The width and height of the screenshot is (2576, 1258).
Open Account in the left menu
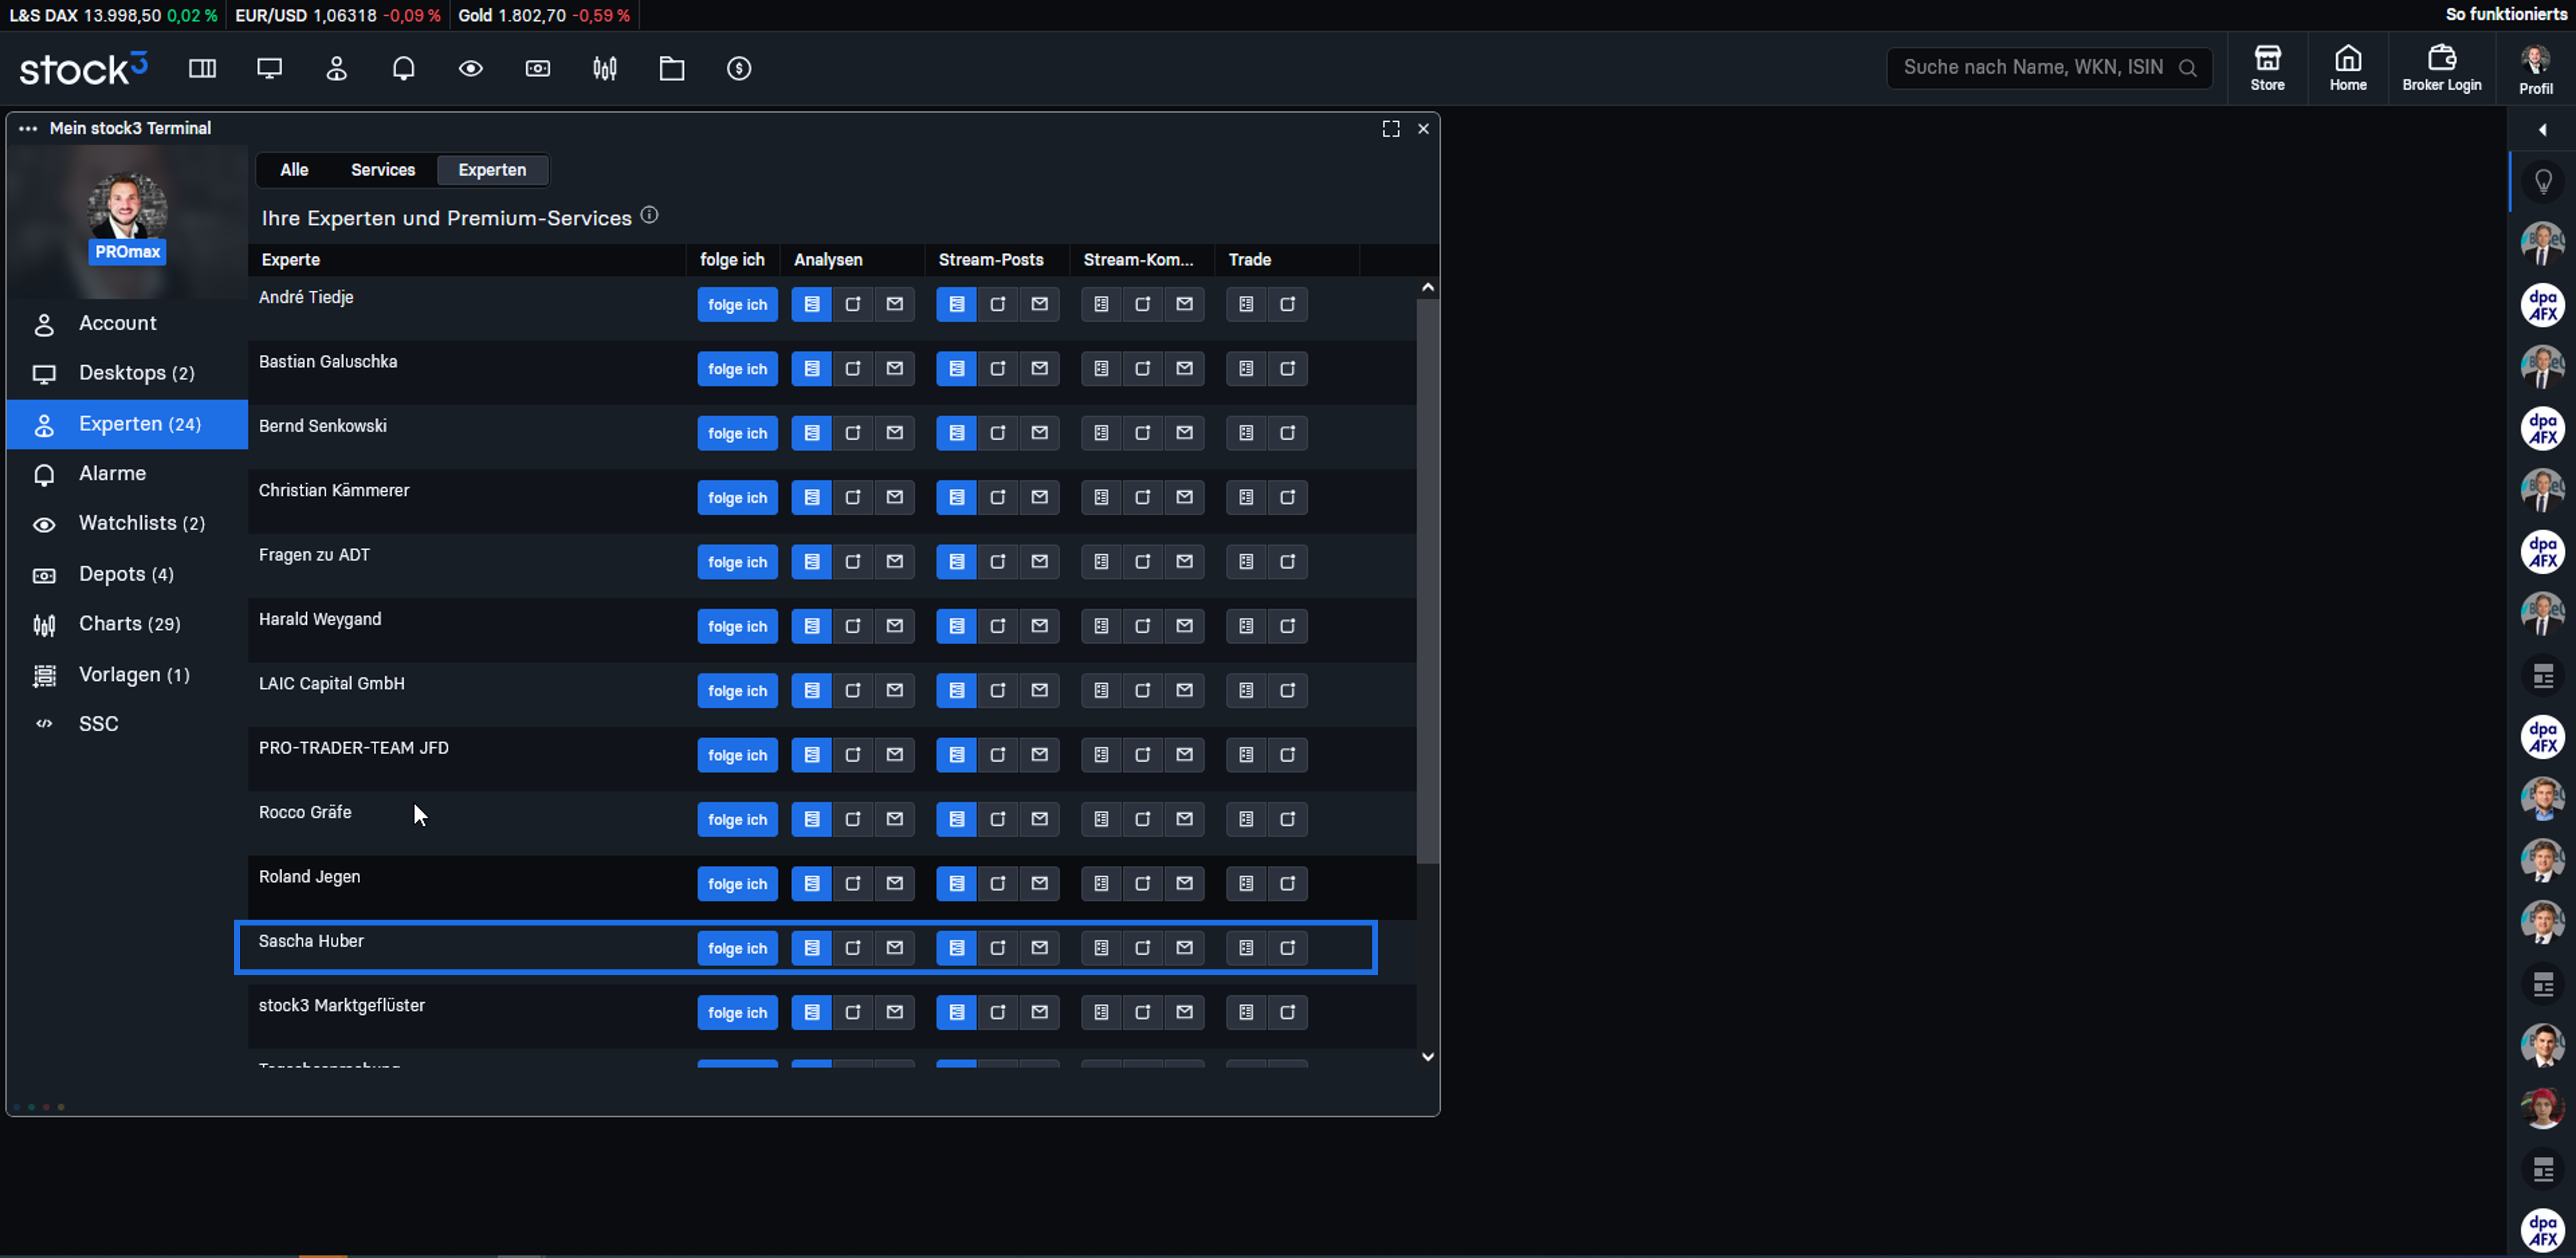point(127,323)
